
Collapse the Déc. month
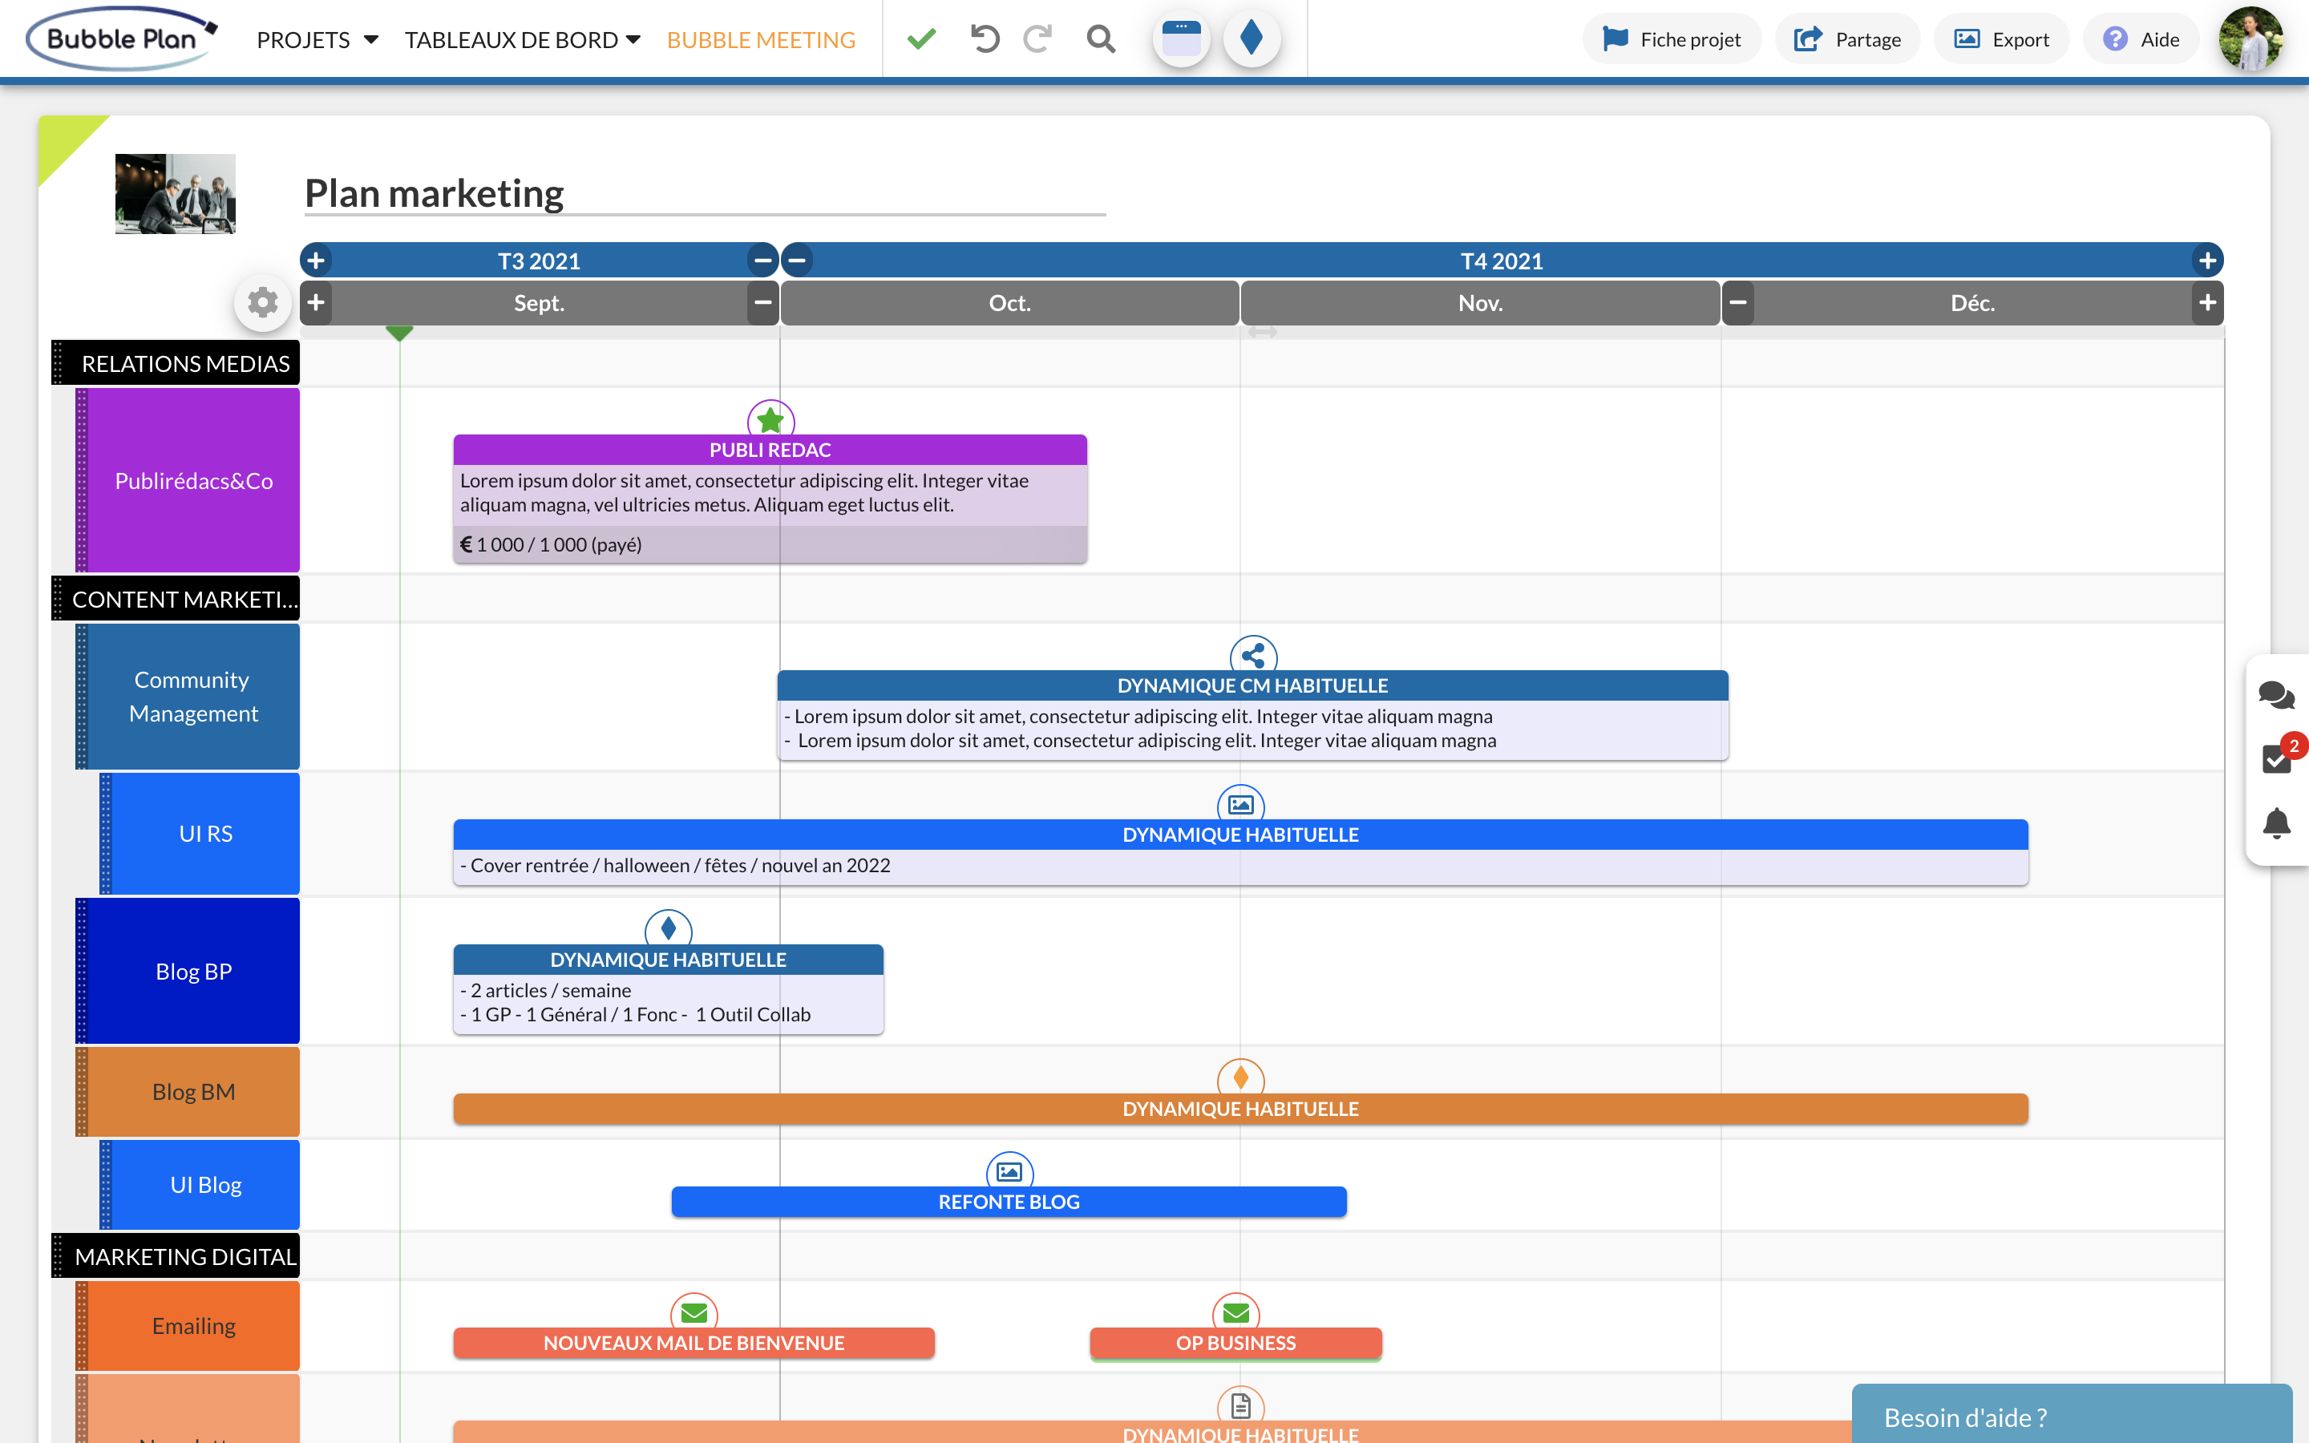point(1738,302)
